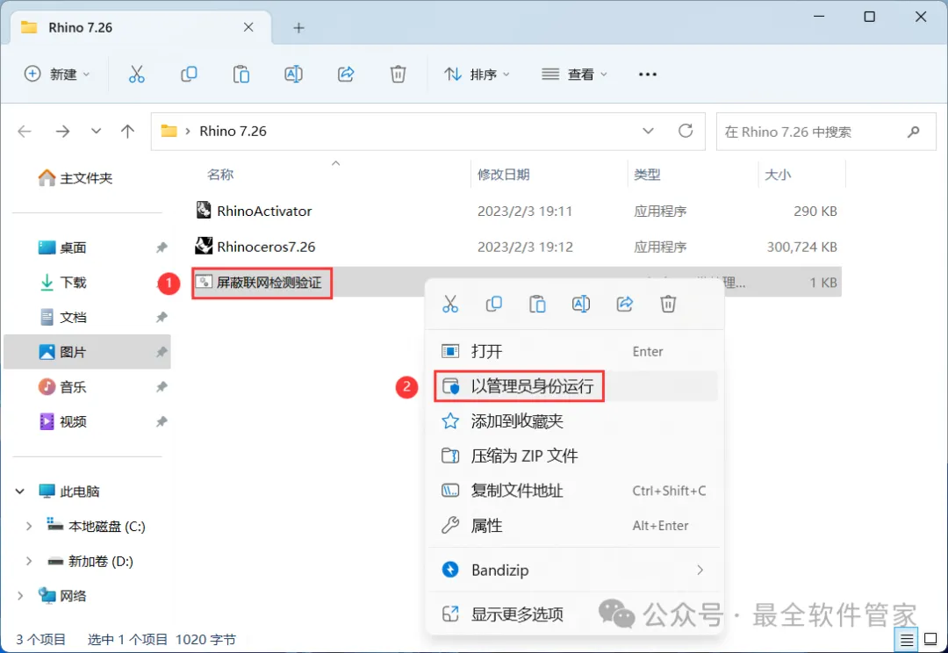Sort by the 名称 column header
The width and height of the screenshot is (948, 653).
tap(220, 175)
